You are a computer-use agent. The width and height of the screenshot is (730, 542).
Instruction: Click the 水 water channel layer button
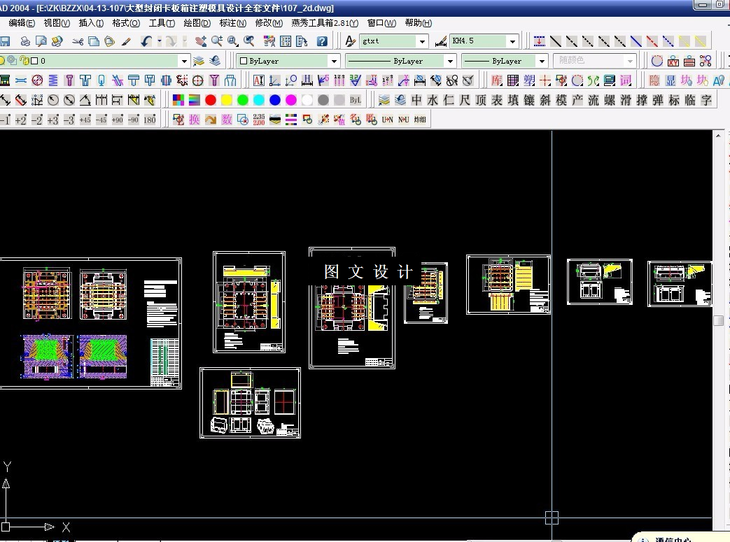[x=433, y=100]
